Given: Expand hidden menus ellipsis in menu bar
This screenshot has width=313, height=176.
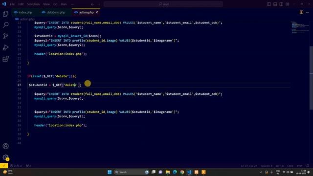Looking at the screenshot, I should pos(73,4).
